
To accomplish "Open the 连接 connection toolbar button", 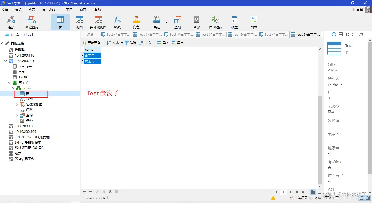I will pyautogui.click(x=11, y=22).
